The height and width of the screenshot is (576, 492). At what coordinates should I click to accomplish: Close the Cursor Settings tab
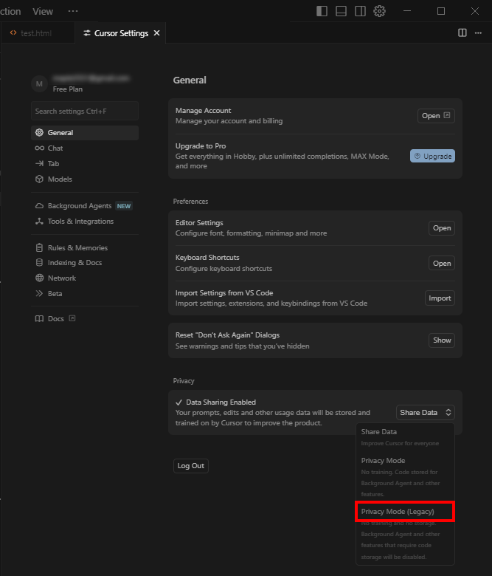[x=156, y=33]
